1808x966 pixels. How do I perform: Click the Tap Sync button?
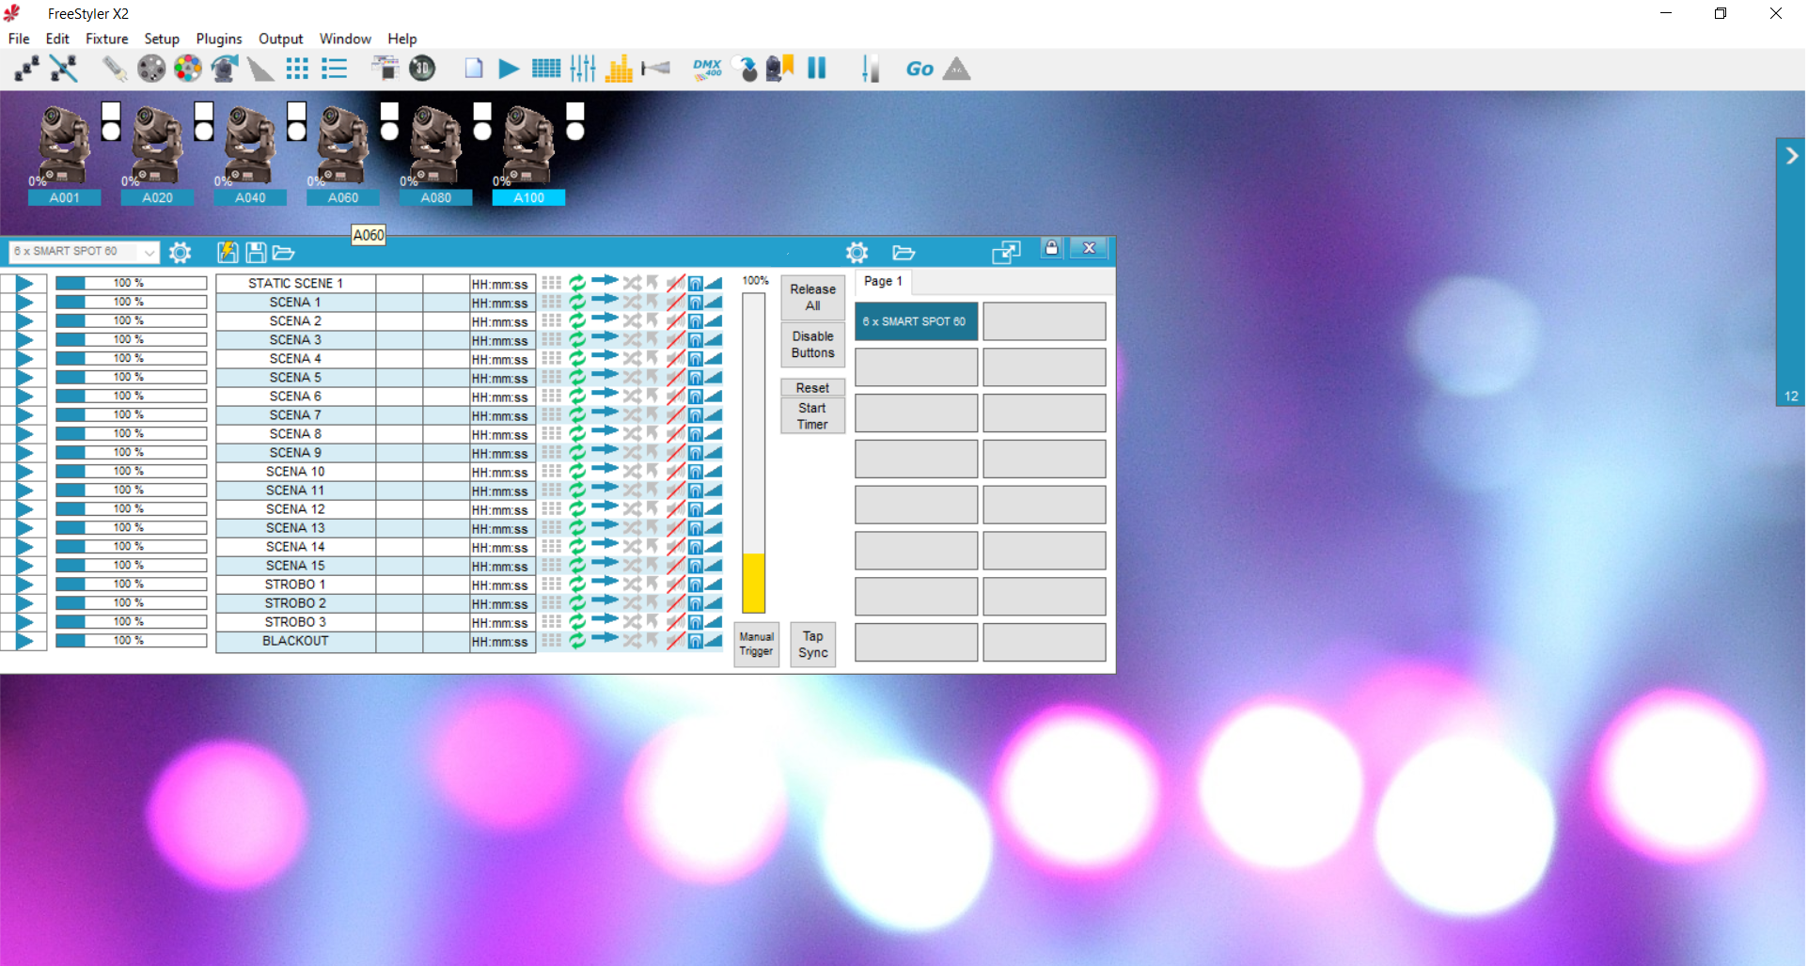click(813, 645)
